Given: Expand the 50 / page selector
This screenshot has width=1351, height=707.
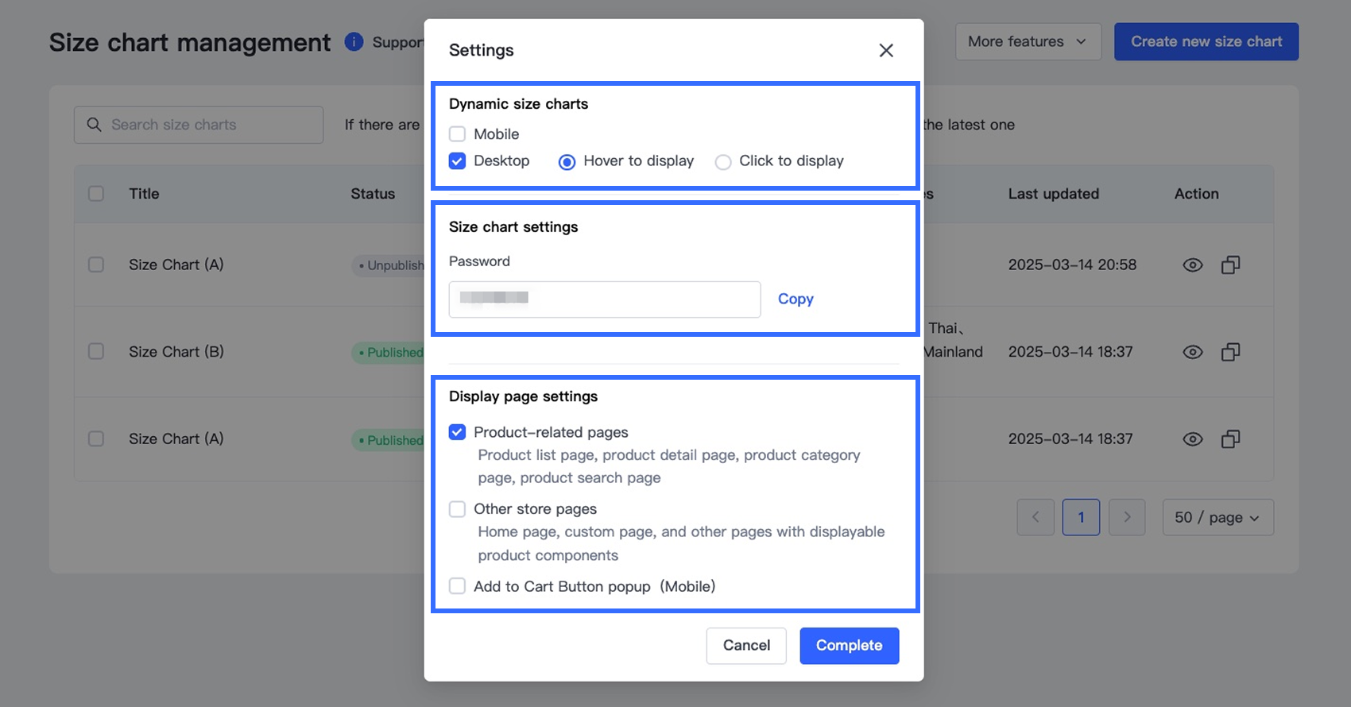Looking at the screenshot, I should [1217, 518].
